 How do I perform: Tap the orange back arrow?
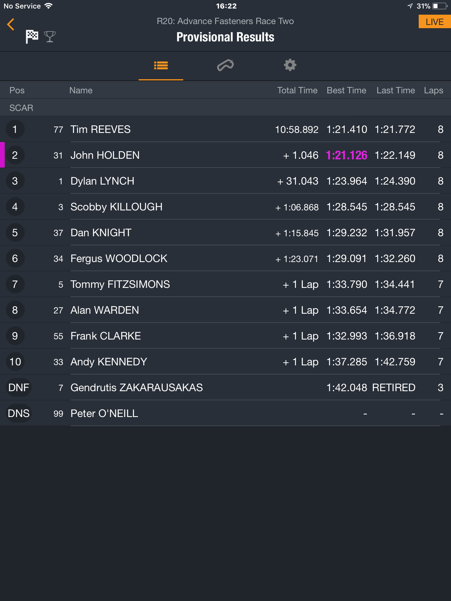[x=11, y=24]
